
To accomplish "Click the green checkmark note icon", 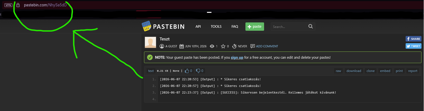I will click(x=150, y=58).
